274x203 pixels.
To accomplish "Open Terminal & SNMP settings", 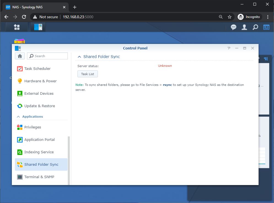I will (41, 177).
